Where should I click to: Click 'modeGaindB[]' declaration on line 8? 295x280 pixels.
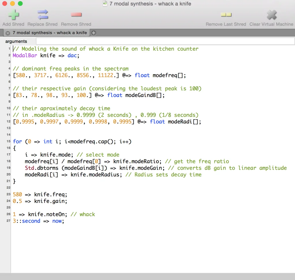[x=143, y=95]
